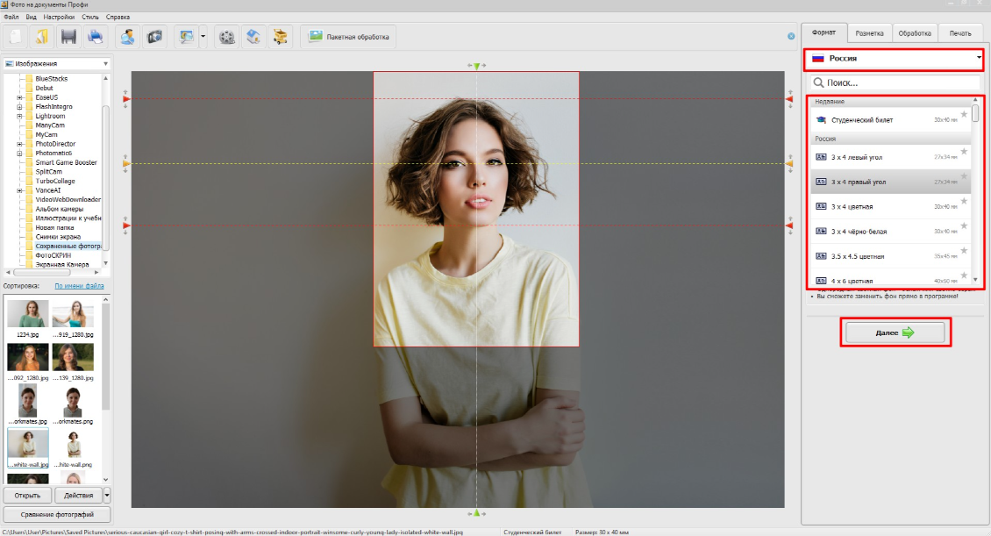This screenshot has height=536, width=991.
Task: Click the film reel icon in toolbar
Action: click(228, 37)
